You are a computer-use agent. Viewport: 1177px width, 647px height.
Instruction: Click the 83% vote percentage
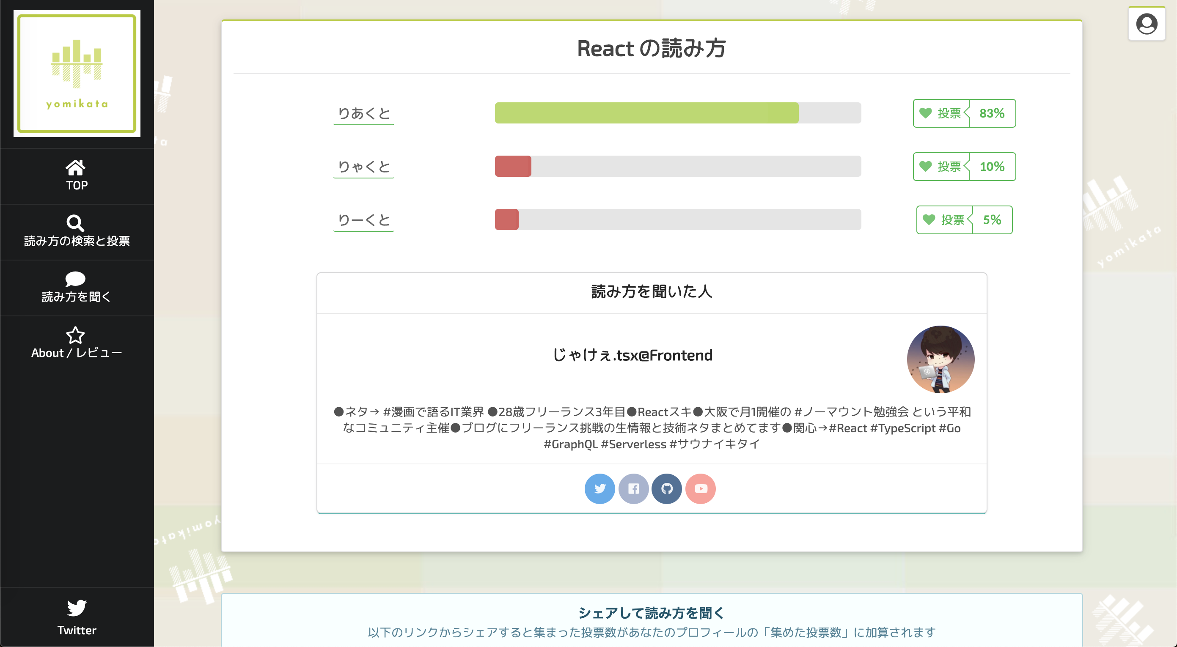[x=992, y=113]
